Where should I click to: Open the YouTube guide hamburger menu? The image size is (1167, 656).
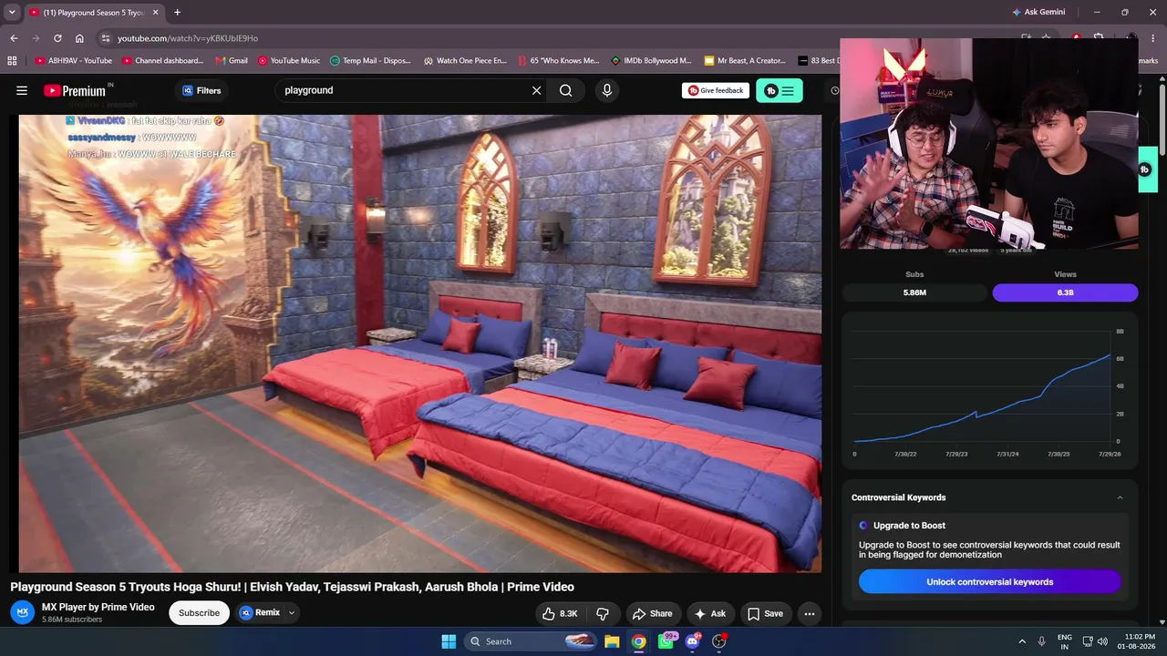click(x=22, y=90)
